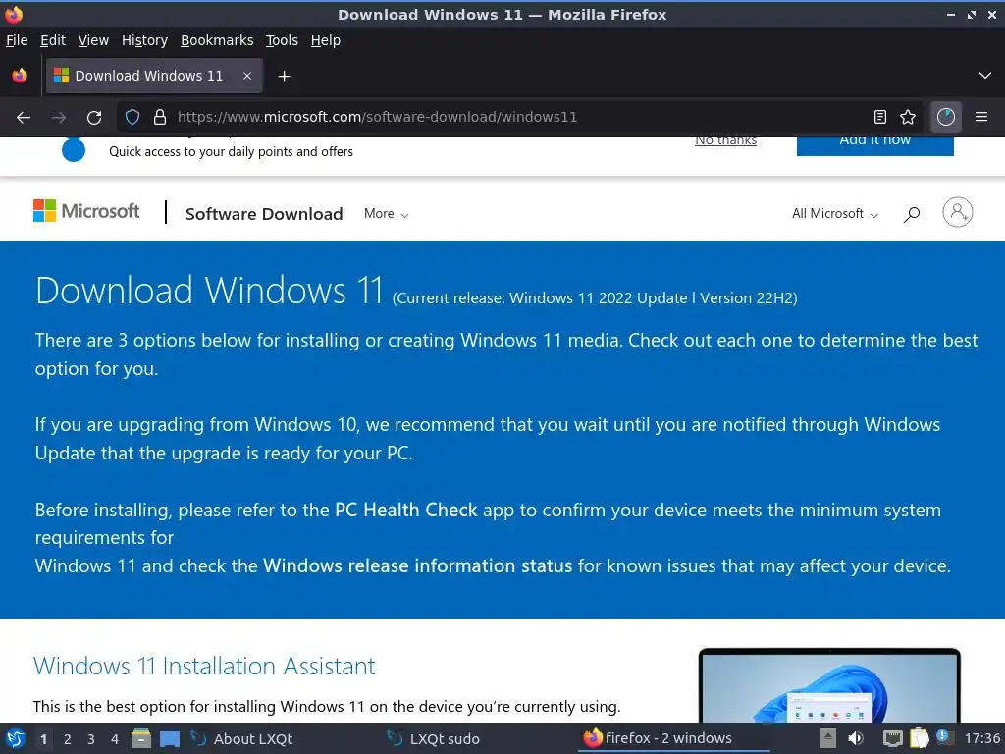Open the removable media eject tray icon

pyautogui.click(x=828, y=738)
